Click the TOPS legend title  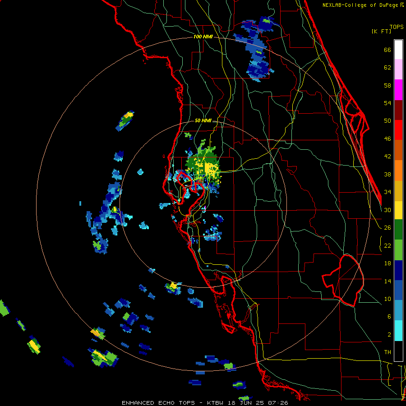click(397, 27)
